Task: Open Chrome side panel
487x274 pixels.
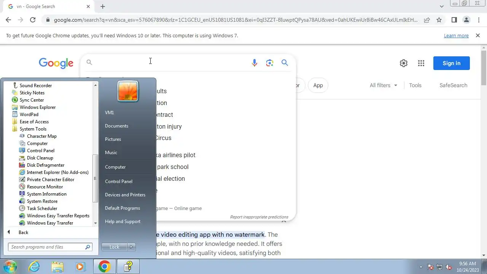Action: [454, 20]
